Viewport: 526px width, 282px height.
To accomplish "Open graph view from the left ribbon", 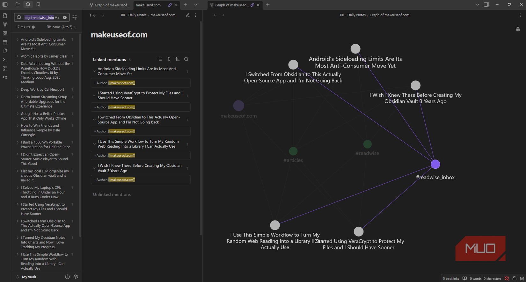I will click(x=5, y=25).
